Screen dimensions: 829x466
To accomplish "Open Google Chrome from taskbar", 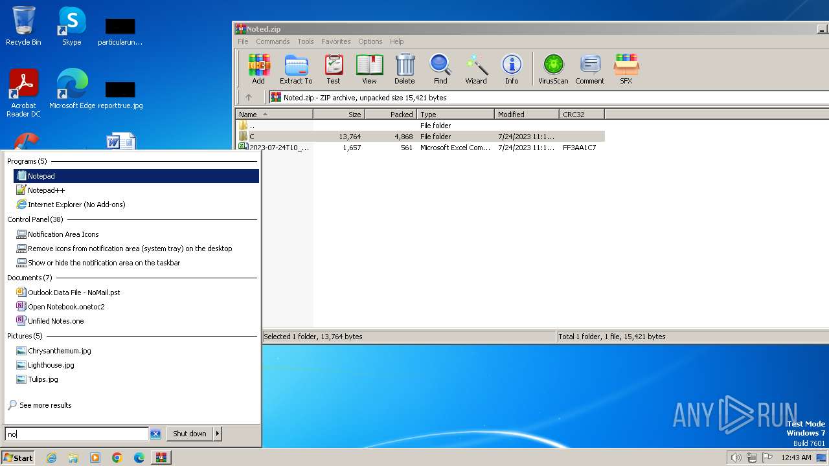I will point(117,458).
